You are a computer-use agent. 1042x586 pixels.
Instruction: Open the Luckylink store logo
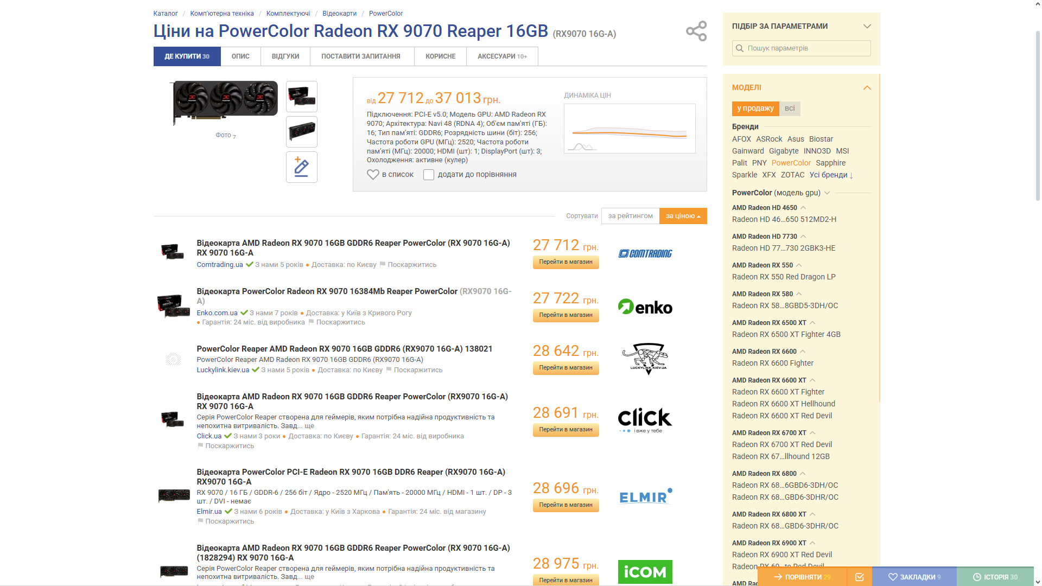(x=645, y=359)
